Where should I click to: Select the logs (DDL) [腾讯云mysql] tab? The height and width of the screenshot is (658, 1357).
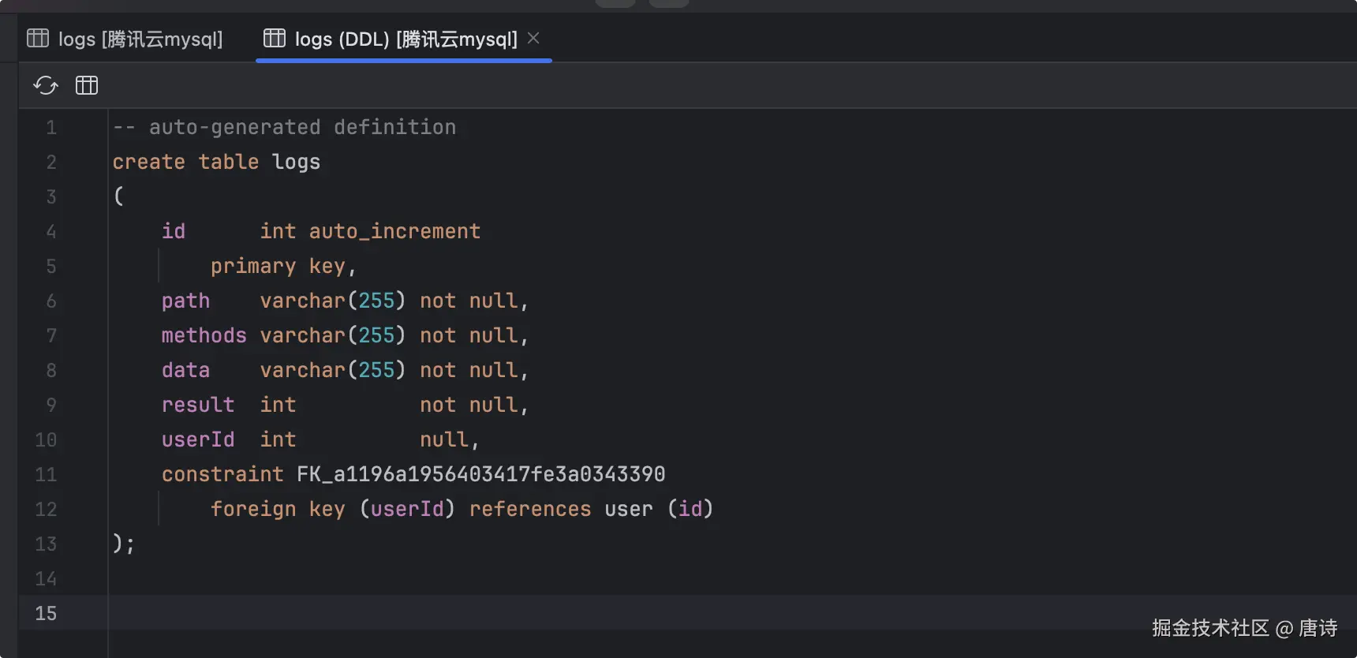coord(406,39)
